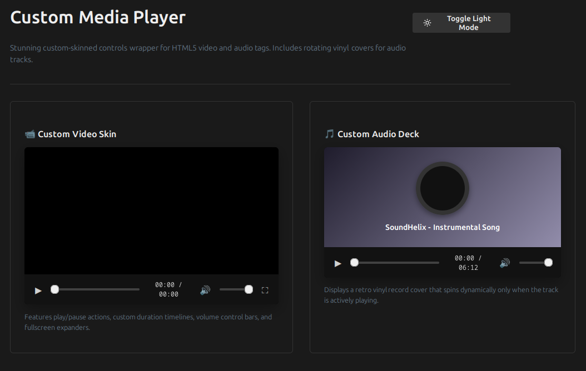Mute the audio deck speaker icon
The width and height of the screenshot is (586, 371).
coord(505,263)
